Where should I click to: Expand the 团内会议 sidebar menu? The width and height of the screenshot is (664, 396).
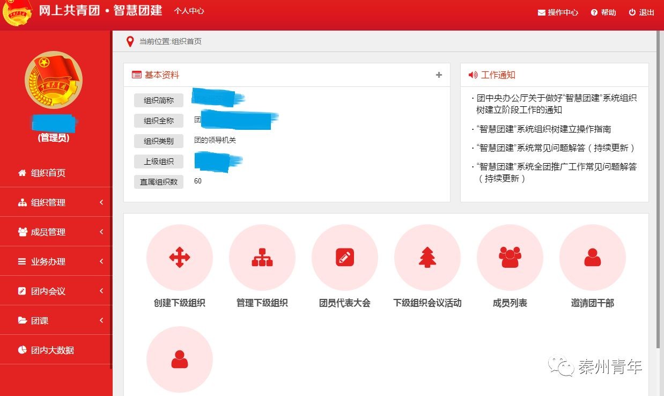(56, 291)
